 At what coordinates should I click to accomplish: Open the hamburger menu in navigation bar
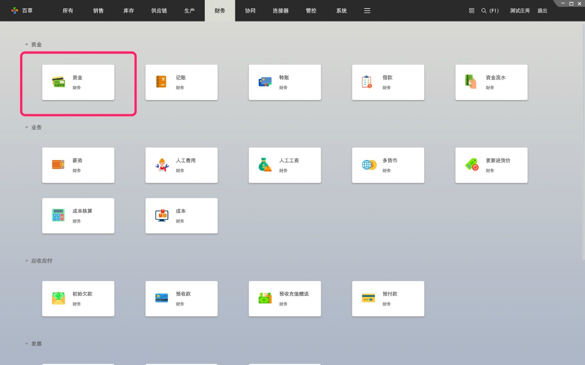368,10
